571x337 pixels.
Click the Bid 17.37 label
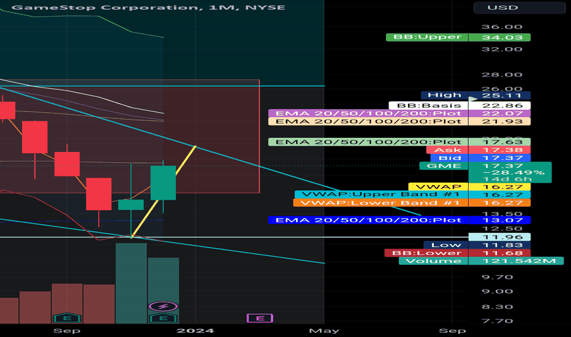click(480, 157)
